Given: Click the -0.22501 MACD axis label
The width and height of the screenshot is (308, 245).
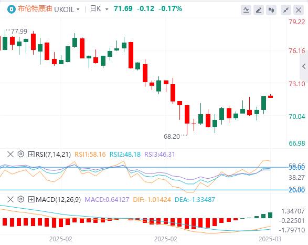Looking at the screenshot, I should 292,221.
